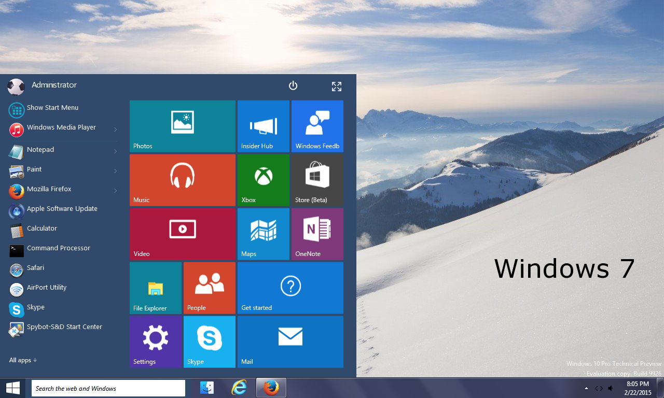Open Finder icon in taskbar
This screenshot has width=664, height=398.
(207, 388)
